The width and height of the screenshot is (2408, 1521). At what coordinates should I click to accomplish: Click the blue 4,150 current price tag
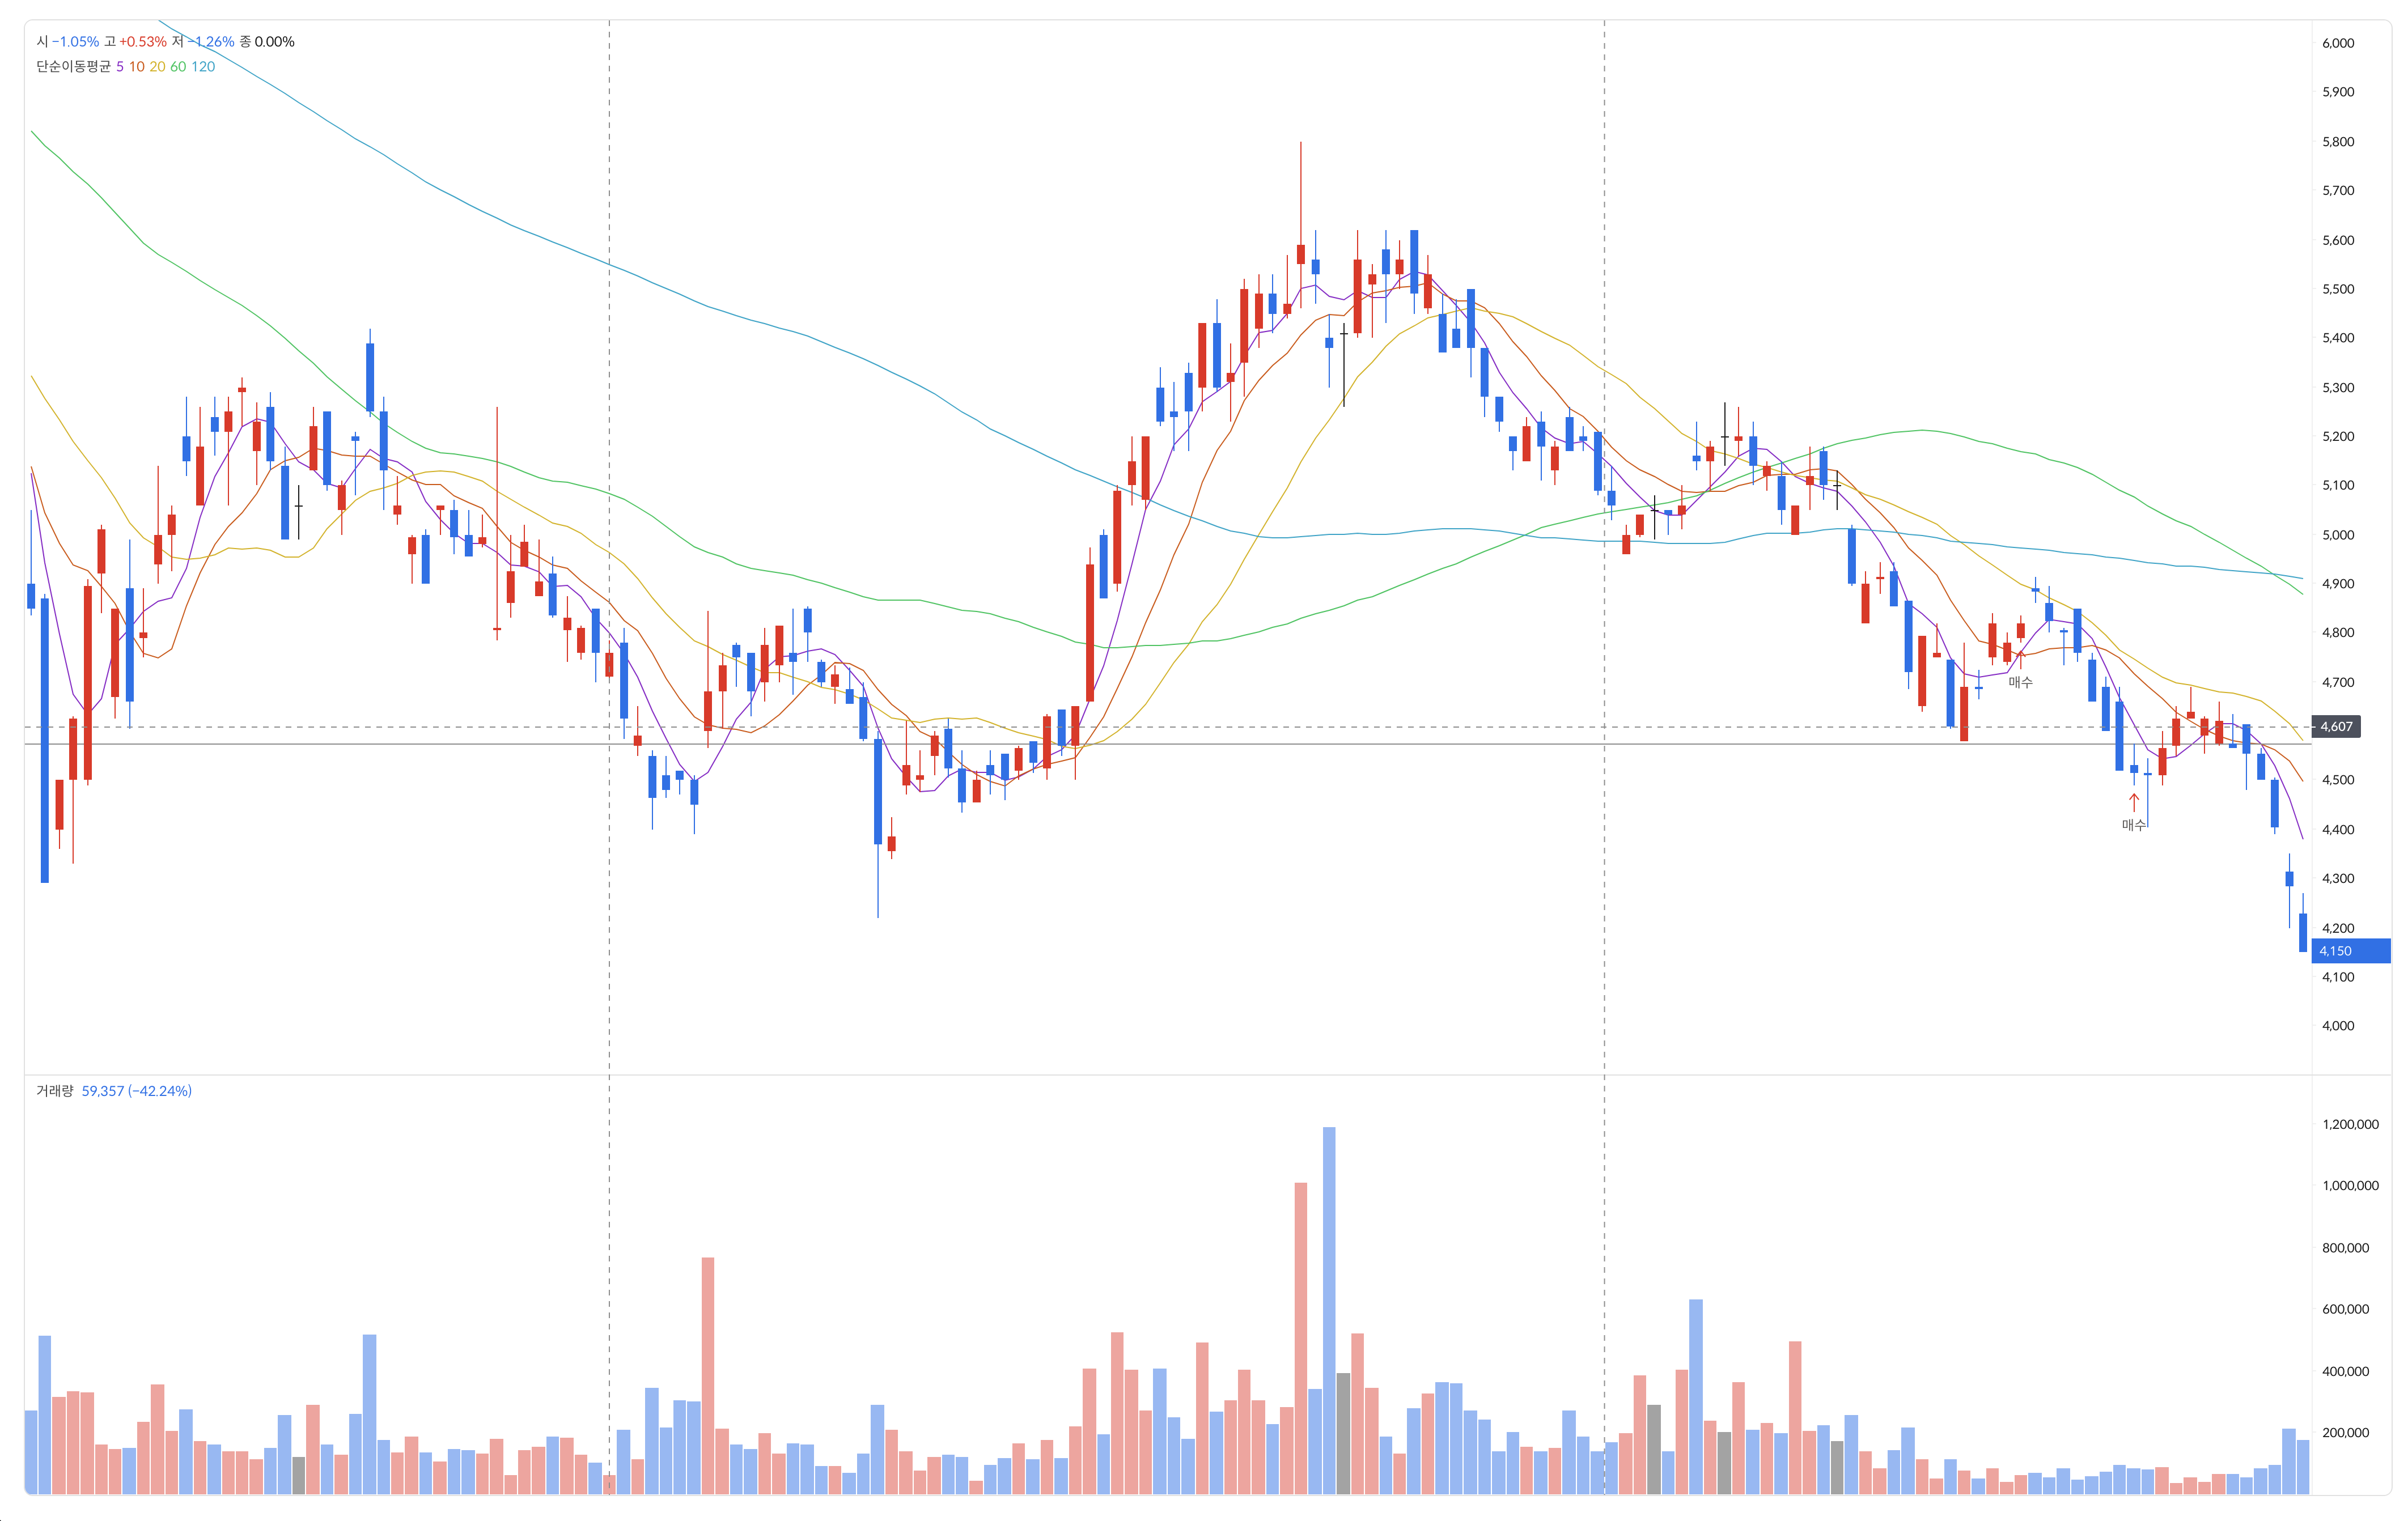click(2349, 951)
